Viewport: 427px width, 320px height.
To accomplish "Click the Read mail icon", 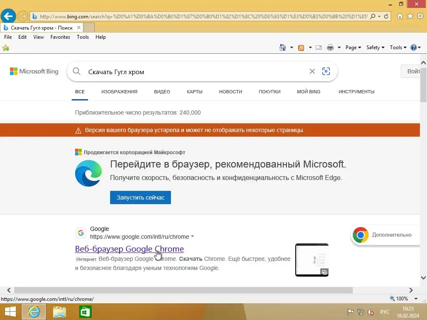I will (319, 47).
